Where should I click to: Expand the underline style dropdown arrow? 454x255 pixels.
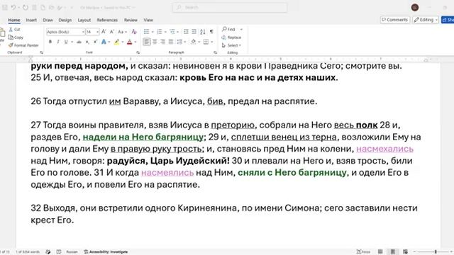click(x=72, y=42)
